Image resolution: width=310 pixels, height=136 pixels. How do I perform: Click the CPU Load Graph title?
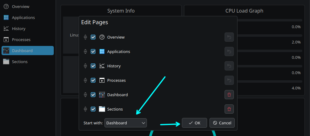[x=244, y=11]
